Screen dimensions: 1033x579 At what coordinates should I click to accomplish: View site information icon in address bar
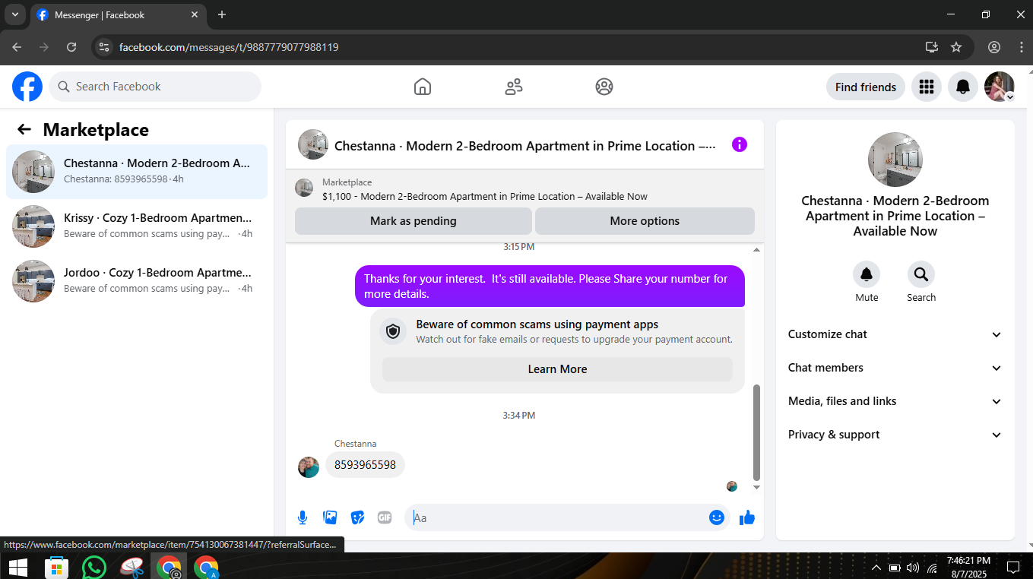(x=104, y=47)
